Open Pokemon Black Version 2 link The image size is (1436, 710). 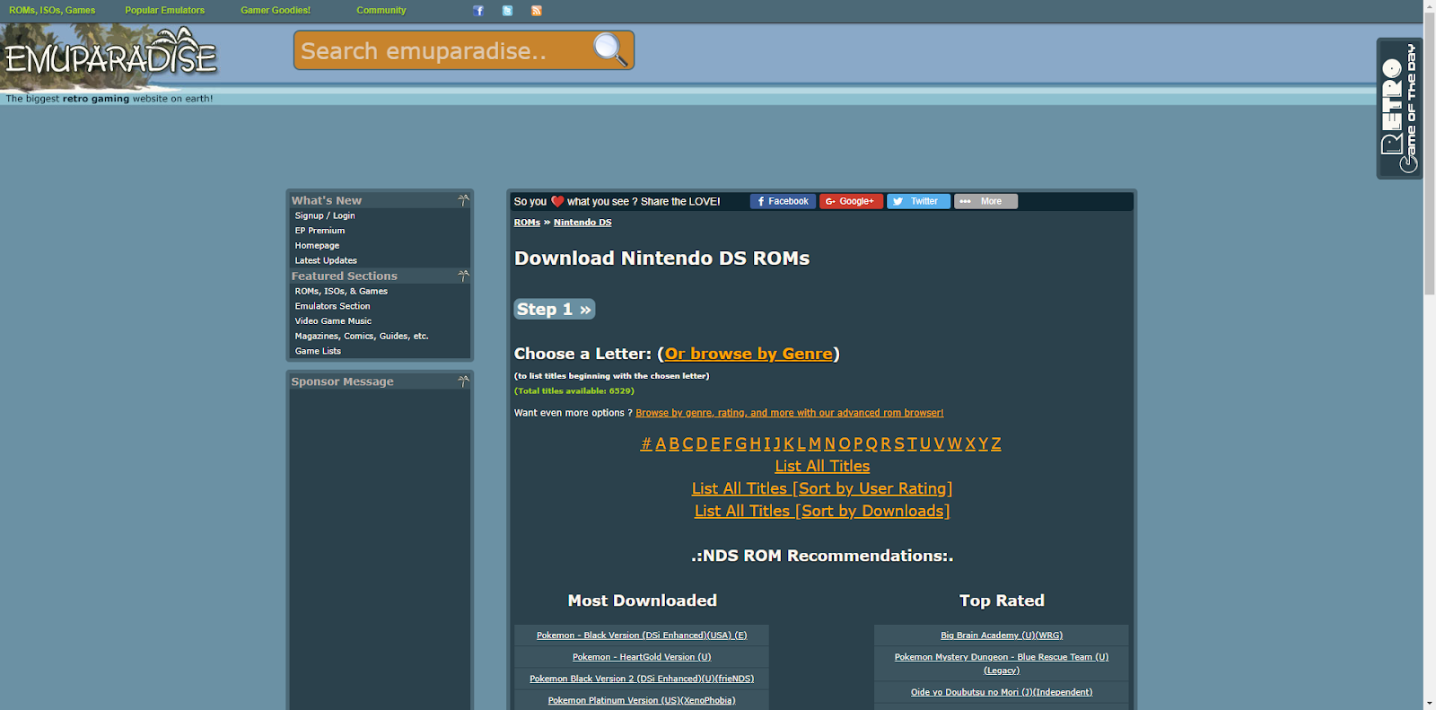642,679
